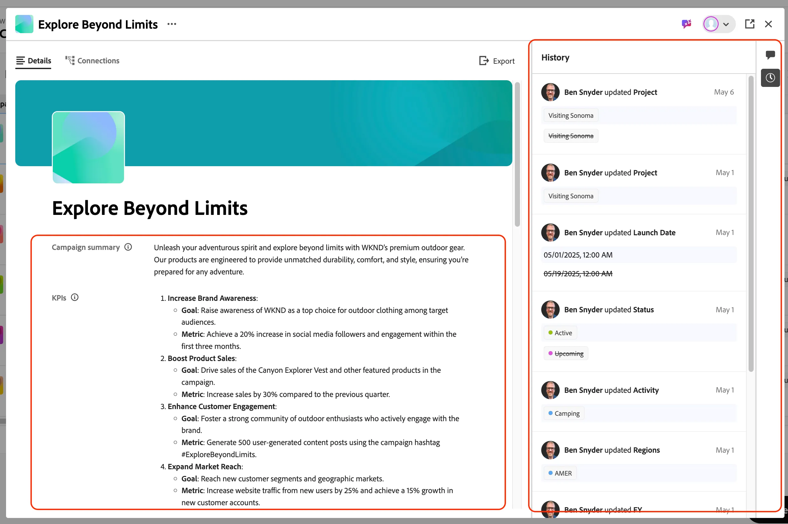Select the History clock icon
Screen dimensions: 788x524
click(770, 78)
